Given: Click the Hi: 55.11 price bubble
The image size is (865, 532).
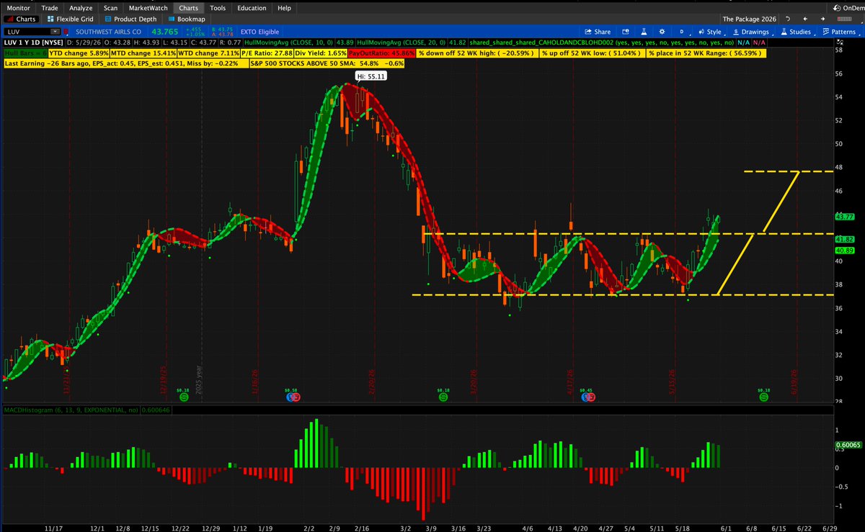Looking at the screenshot, I should tap(371, 75).
